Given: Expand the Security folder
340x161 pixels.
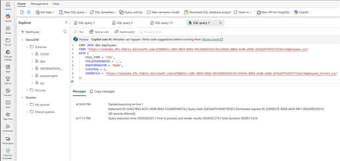Looking at the screenshot, I should (27, 90).
